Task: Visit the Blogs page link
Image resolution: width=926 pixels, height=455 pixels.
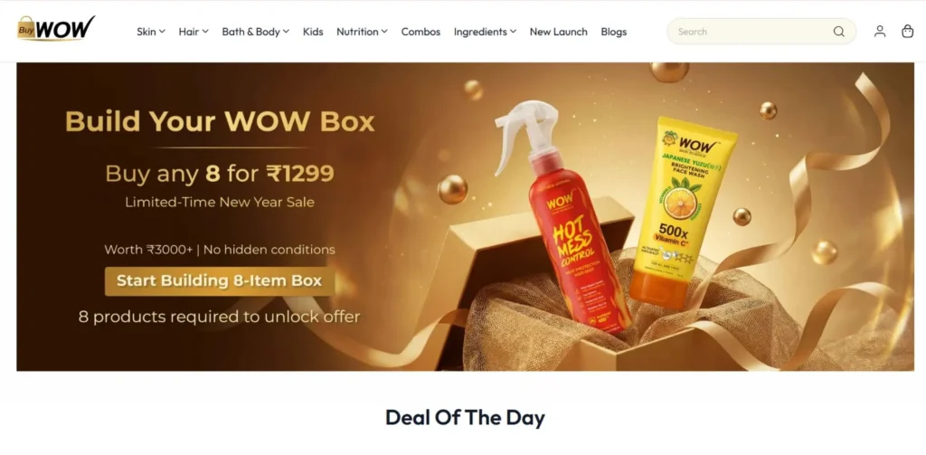Action: point(614,32)
